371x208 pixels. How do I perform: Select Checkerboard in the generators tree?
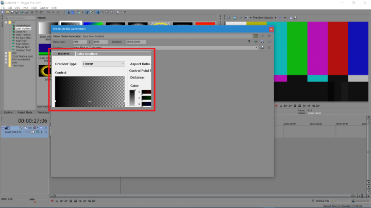click(x=23, y=26)
